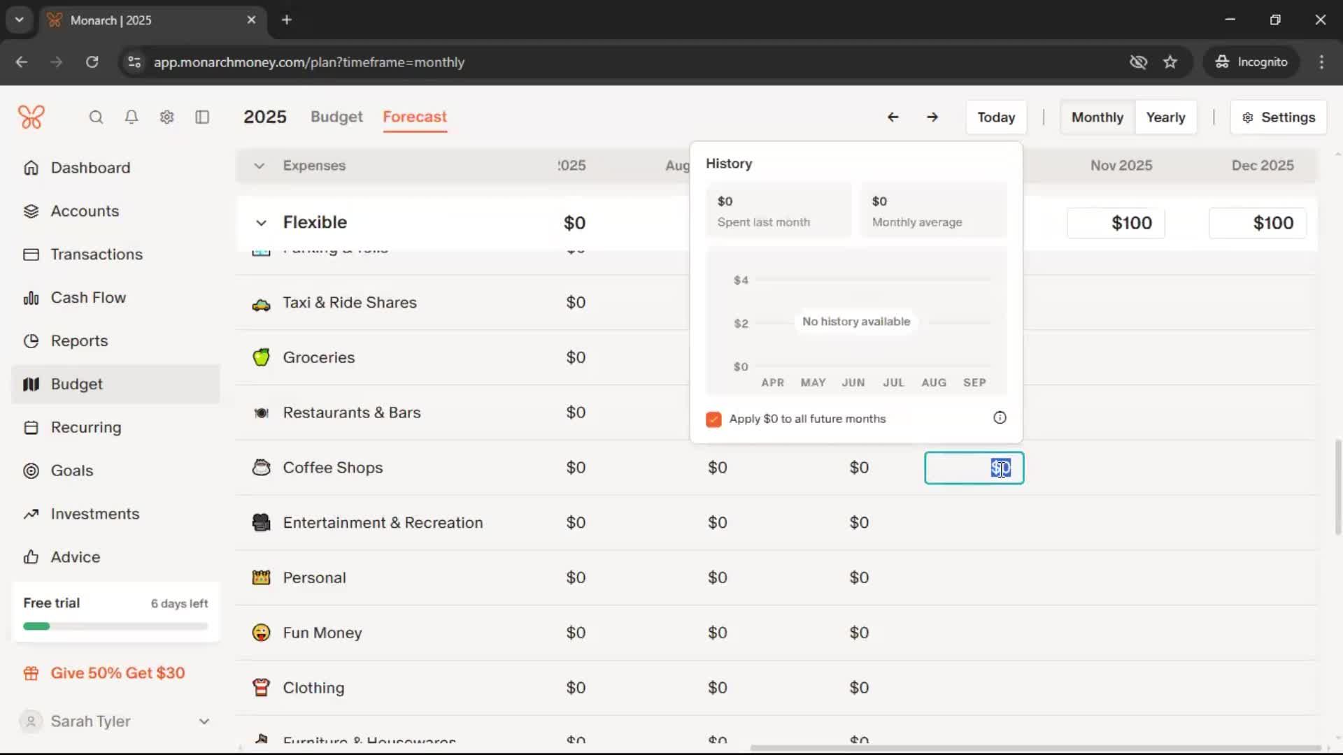This screenshot has height=755, width=1343.
Task: Click the Monarch butterfly logo
Action: click(31, 117)
